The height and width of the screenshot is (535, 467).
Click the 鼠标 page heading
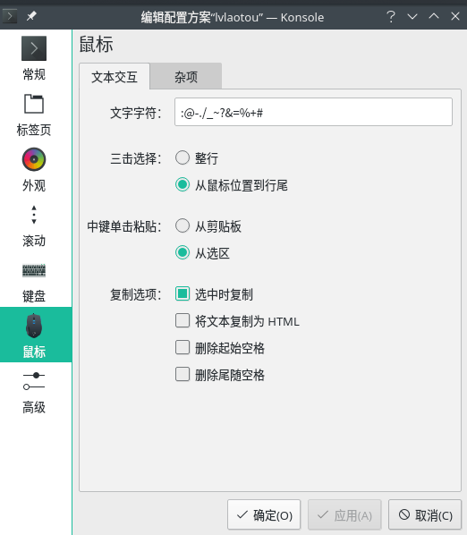[x=97, y=45]
